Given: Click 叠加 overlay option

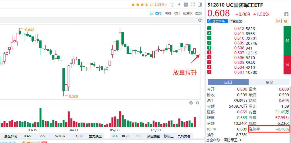Looking at the screenshot, I should click(198, 13).
